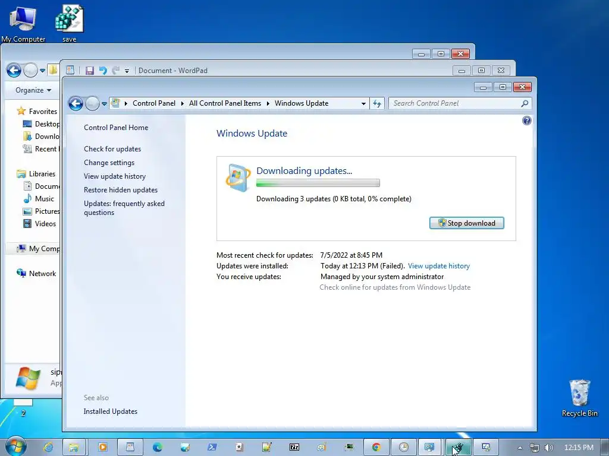Click the taskbar clock showing 12:15 PM
This screenshot has height=456, width=609.
(x=579, y=448)
